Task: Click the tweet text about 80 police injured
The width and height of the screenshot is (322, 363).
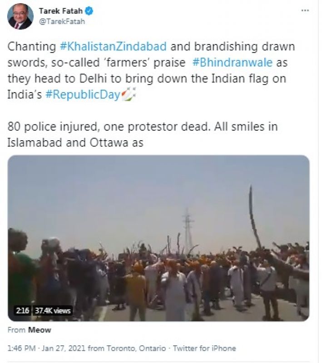Action: point(143,134)
